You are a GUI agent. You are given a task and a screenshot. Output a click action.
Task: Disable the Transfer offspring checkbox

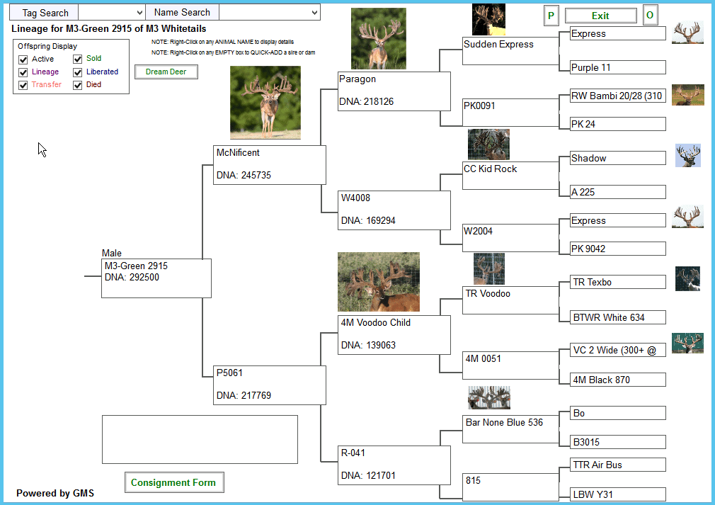(23, 85)
